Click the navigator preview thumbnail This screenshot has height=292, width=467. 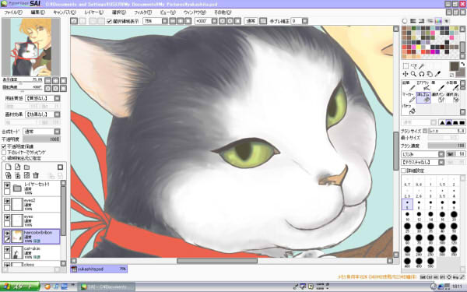tap(31, 47)
